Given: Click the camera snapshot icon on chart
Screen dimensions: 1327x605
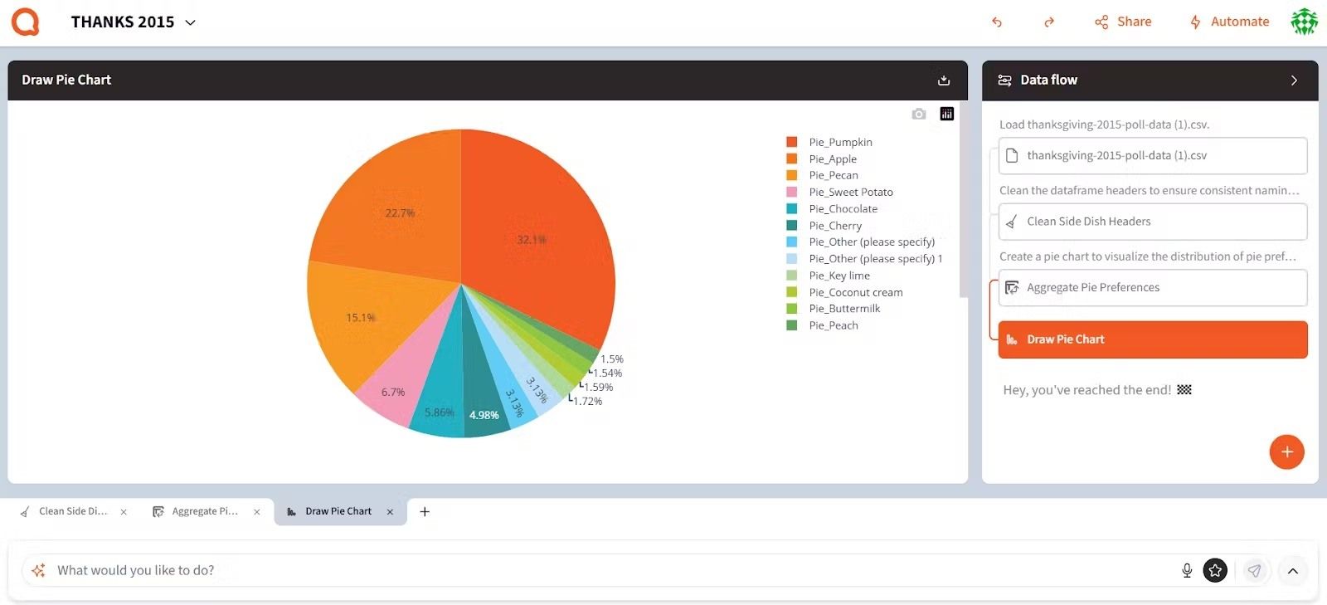Looking at the screenshot, I should (x=918, y=115).
